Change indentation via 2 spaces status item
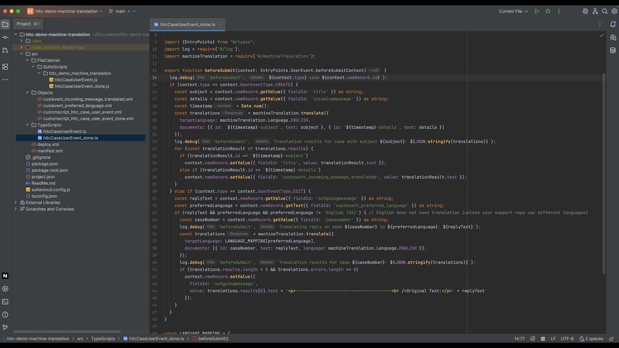The image size is (619, 348). click(591, 339)
